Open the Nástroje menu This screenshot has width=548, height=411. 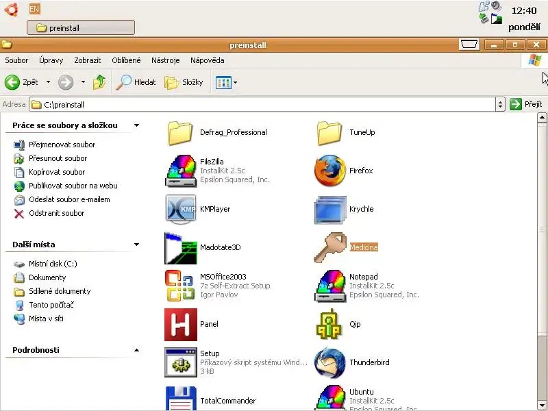165,60
